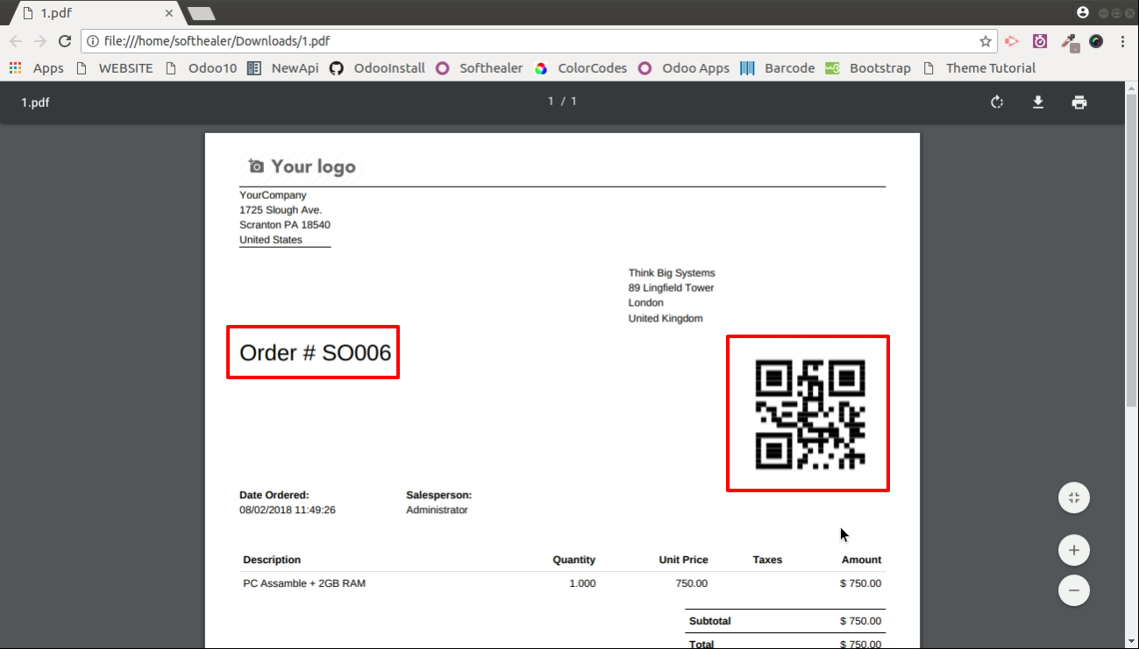
Task: Open the WEBSITE bookmark
Action: tap(115, 68)
